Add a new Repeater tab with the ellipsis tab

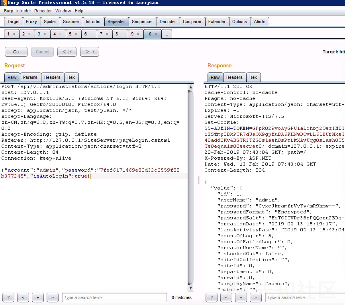point(167,34)
